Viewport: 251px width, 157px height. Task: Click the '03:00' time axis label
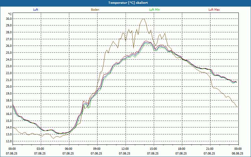point(41,149)
